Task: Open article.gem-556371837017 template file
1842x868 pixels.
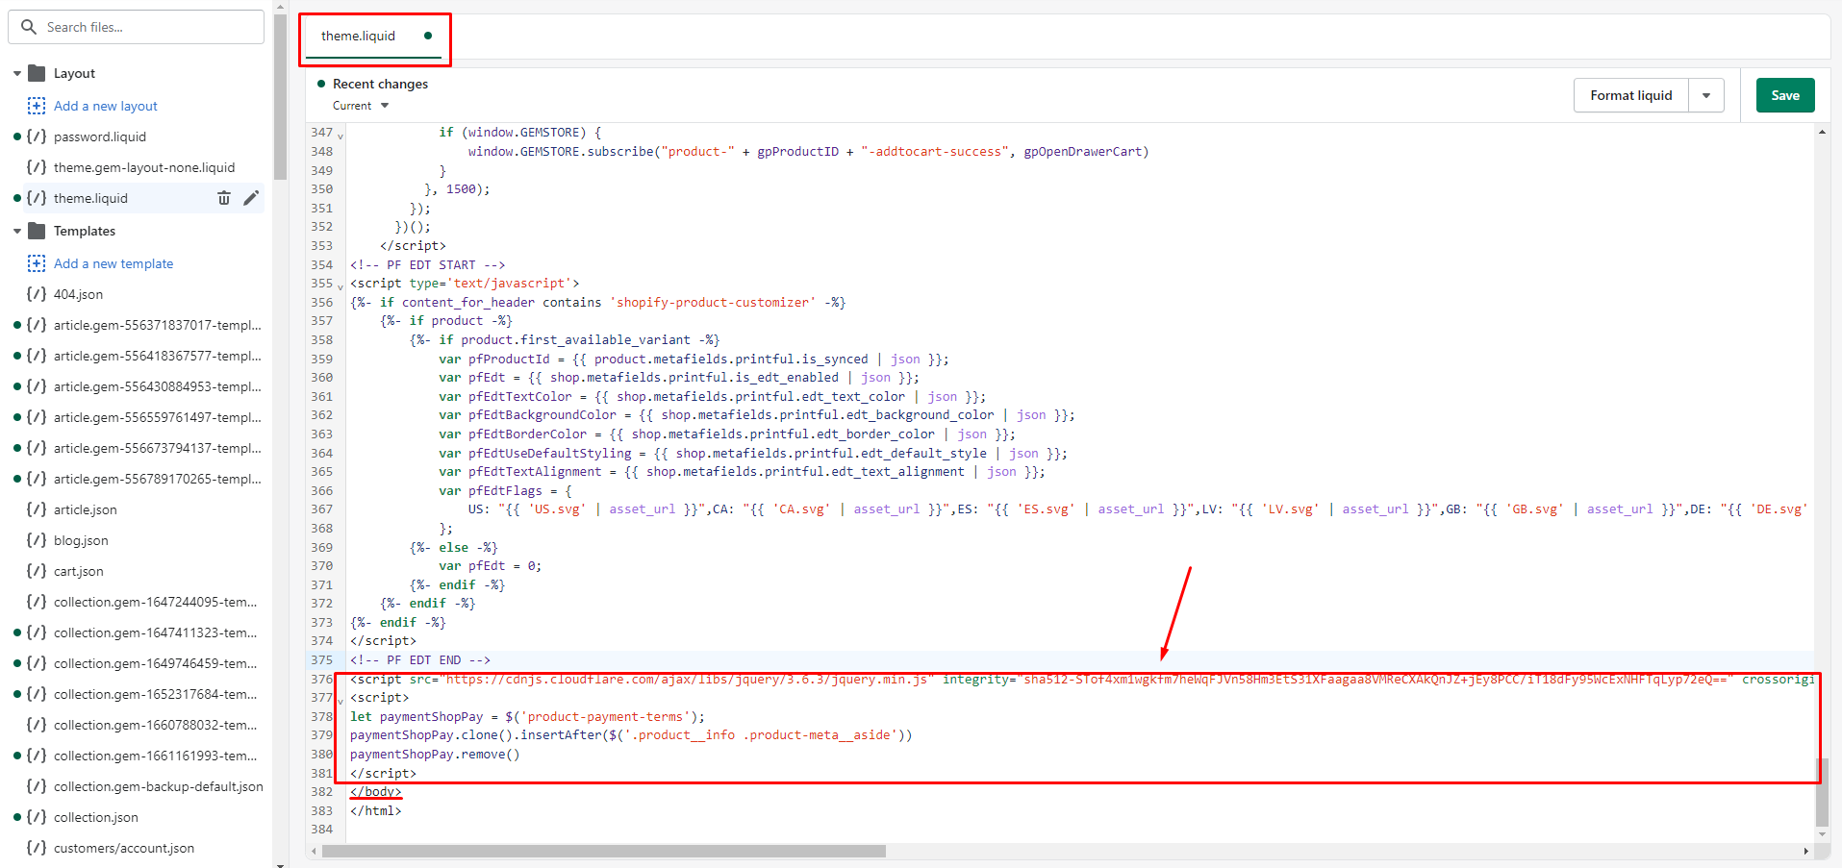Action: pos(157,325)
